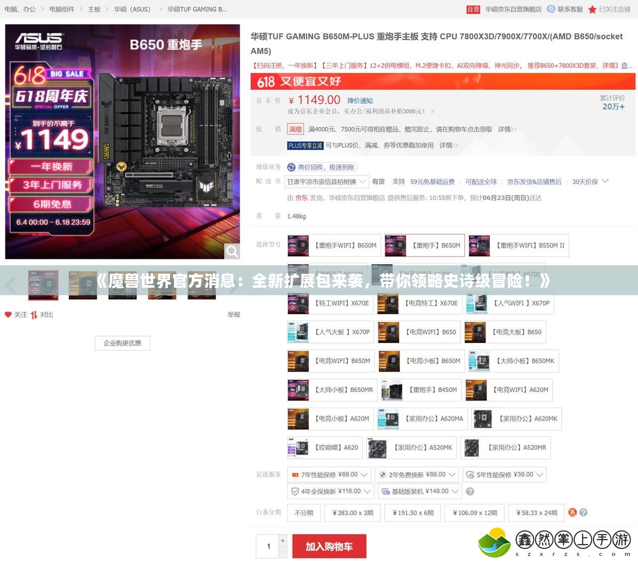
Task: Click the magnifier icon on product image
Action: tap(232, 251)
